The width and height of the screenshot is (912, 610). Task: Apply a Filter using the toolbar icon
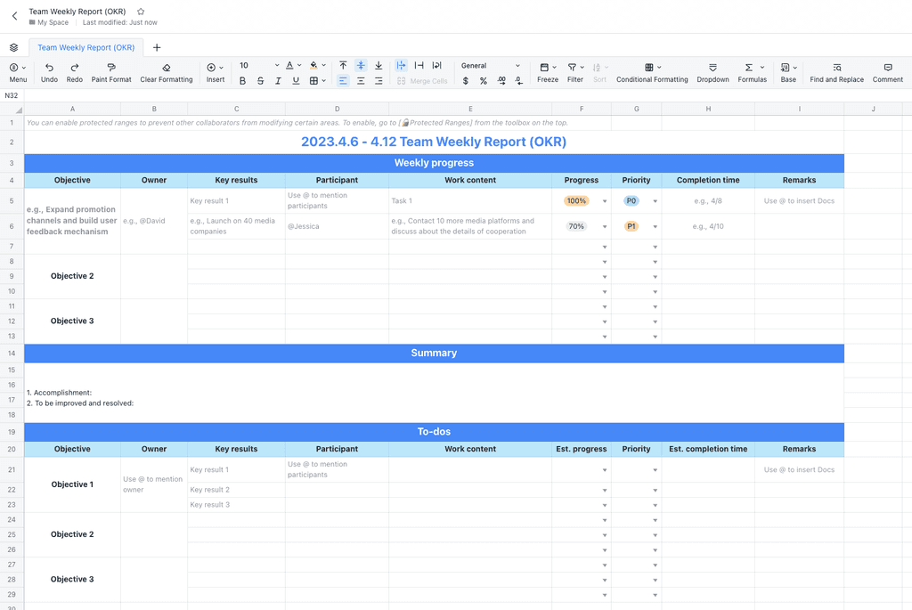click(573, 72)
